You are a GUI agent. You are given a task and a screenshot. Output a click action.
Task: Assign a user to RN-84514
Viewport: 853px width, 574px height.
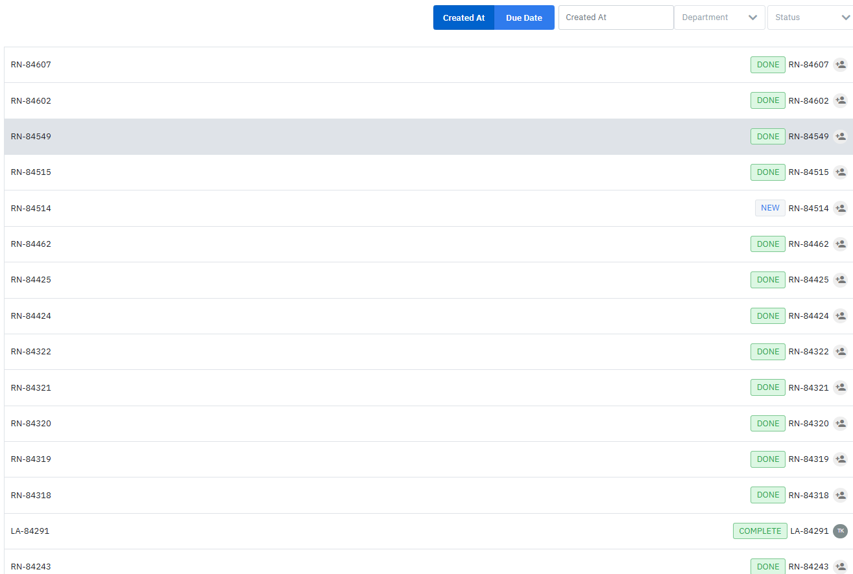(x=840, y=208)
